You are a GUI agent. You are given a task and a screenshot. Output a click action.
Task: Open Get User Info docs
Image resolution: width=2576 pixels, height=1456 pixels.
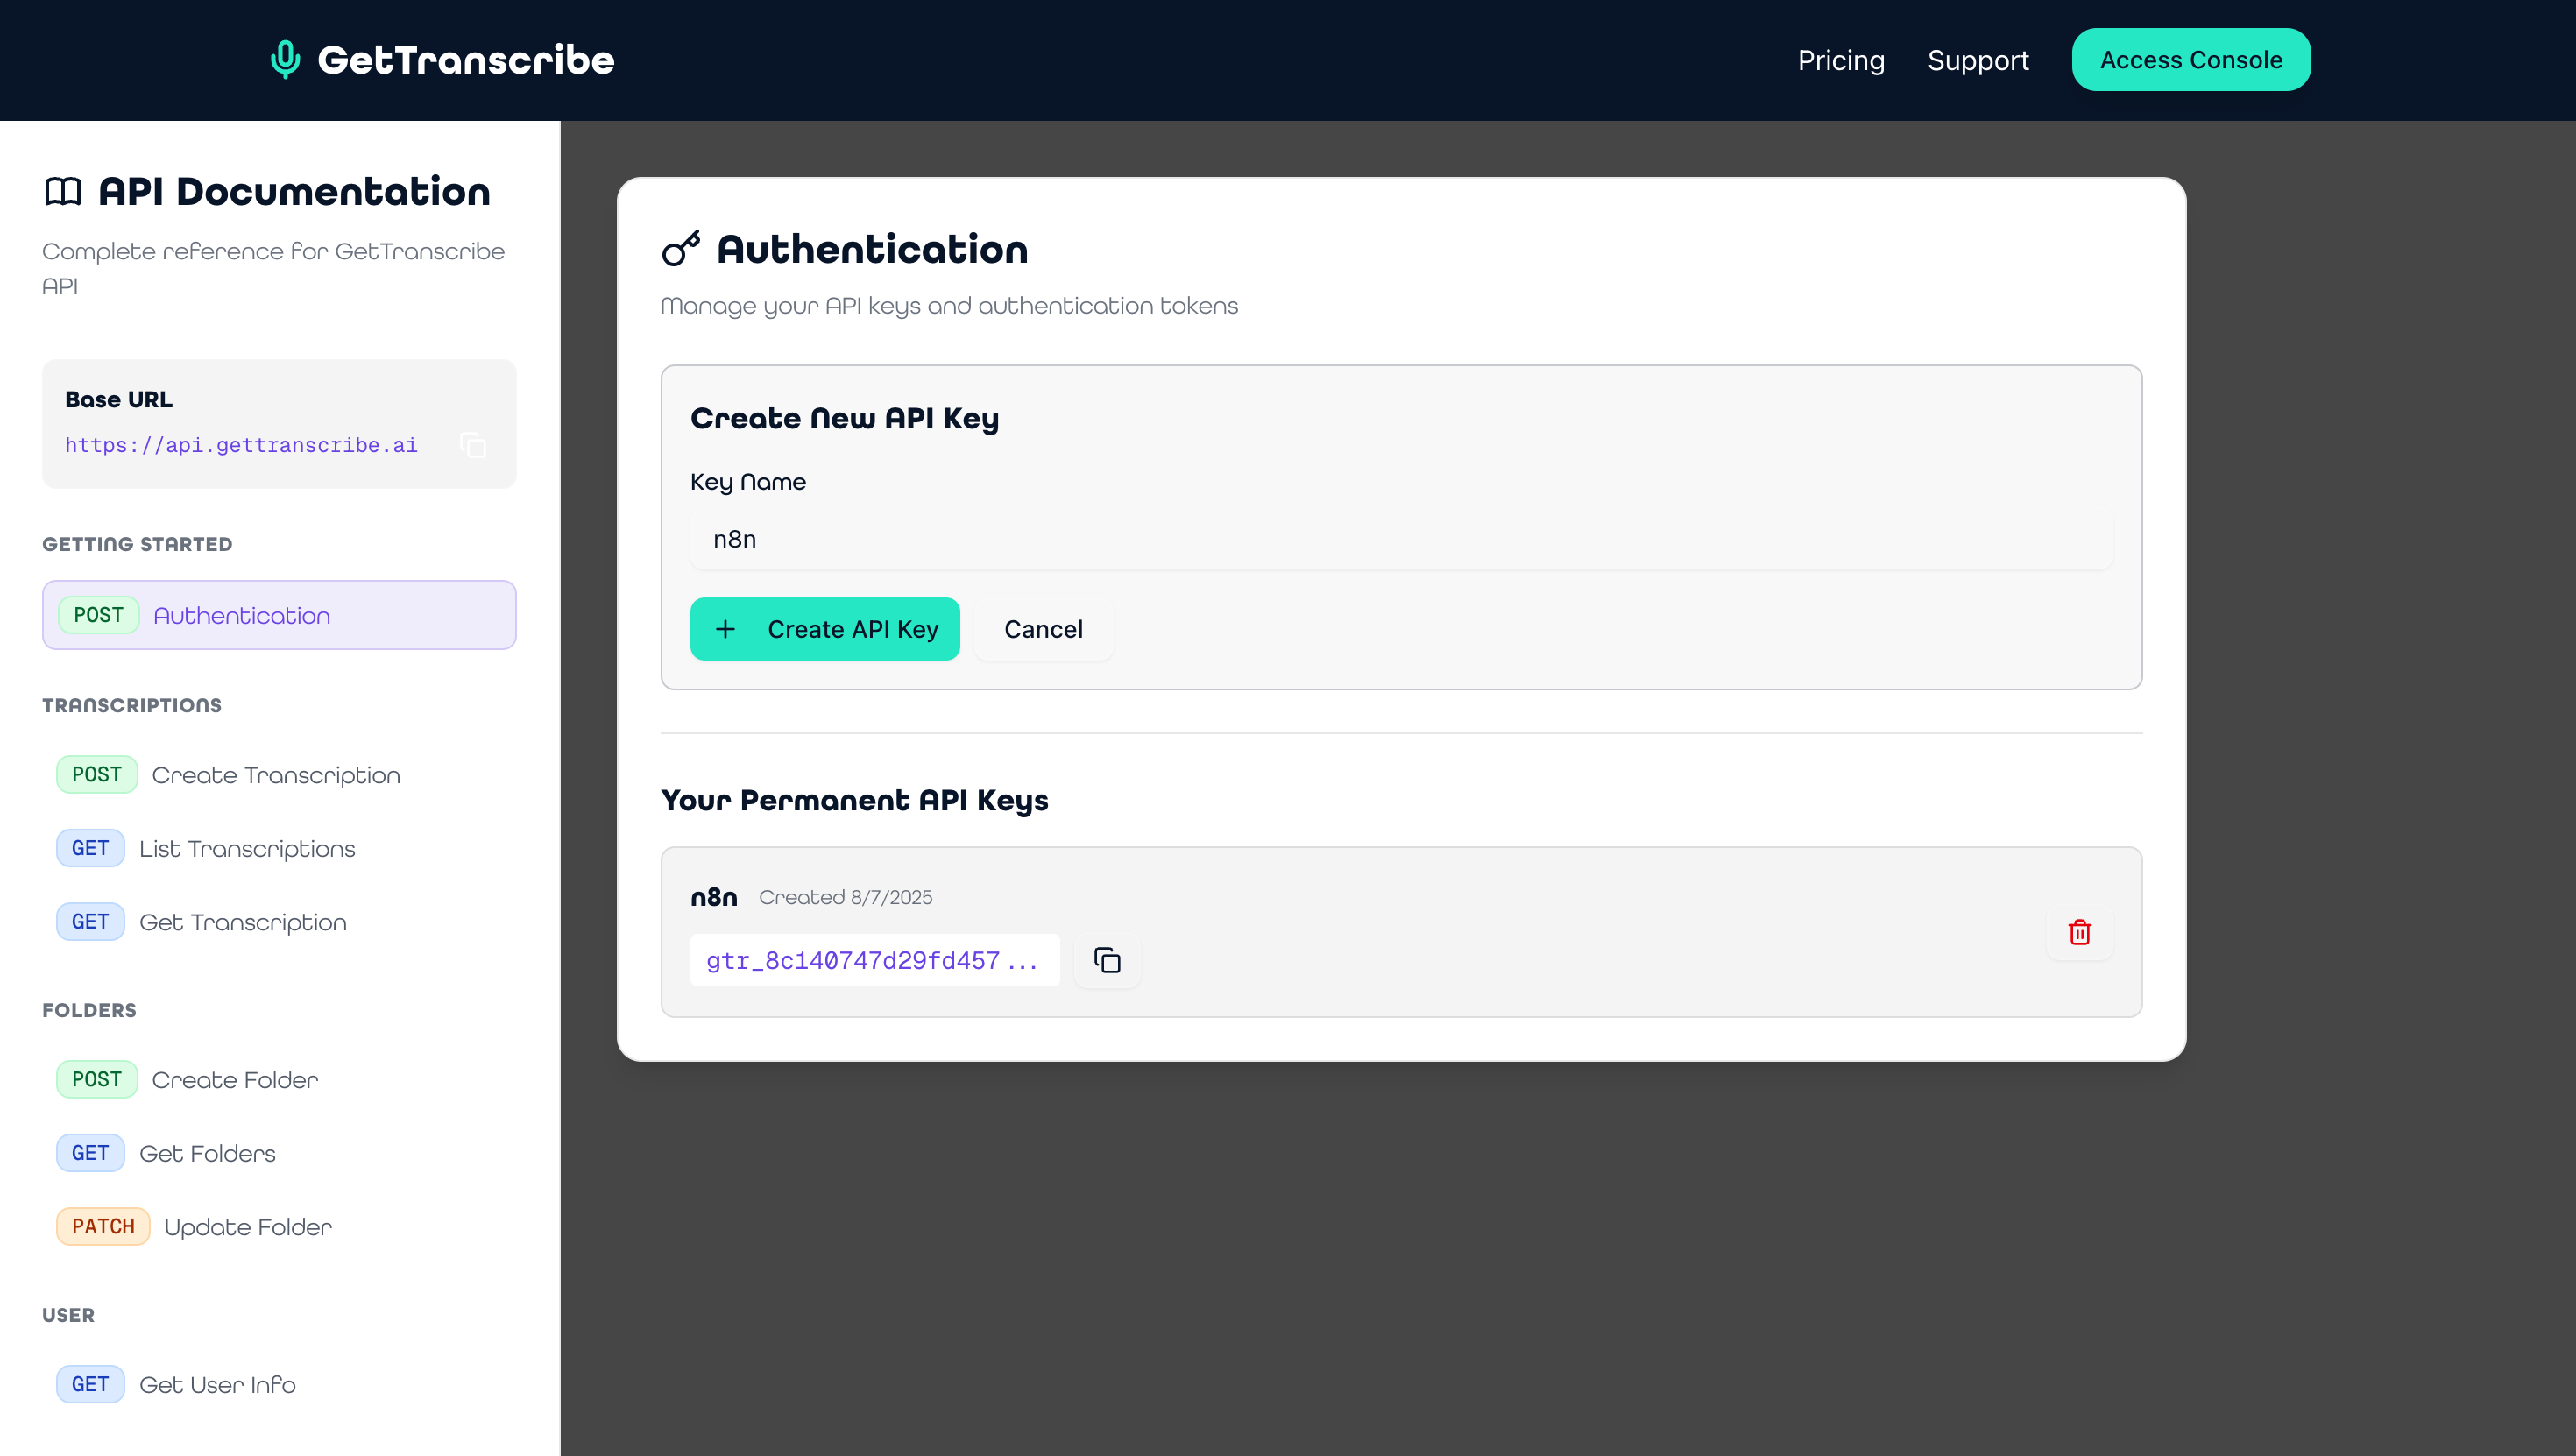pos(279,1384)
